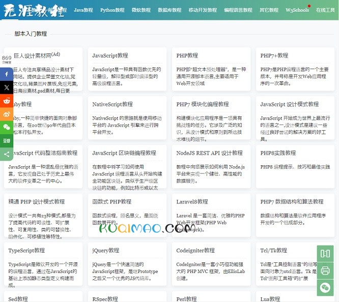The image size is (339, 302).
Task: Open 函数式 PHP教程 card
Action: point(127,216)
